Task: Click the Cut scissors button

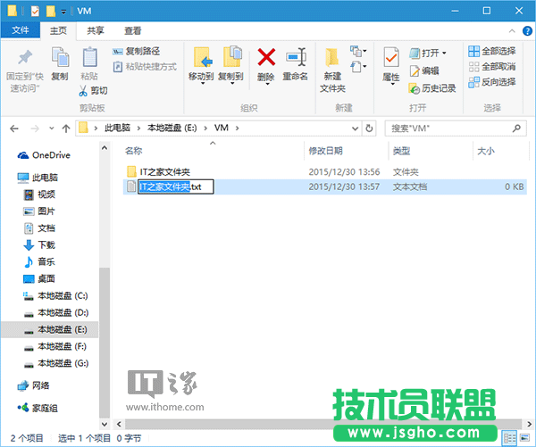Action: point(93,90)
